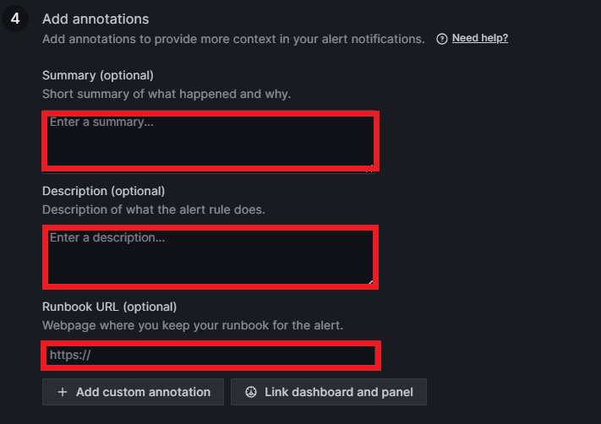
Task: Focus the Enter a summary text area
Action: click(209, 142)
